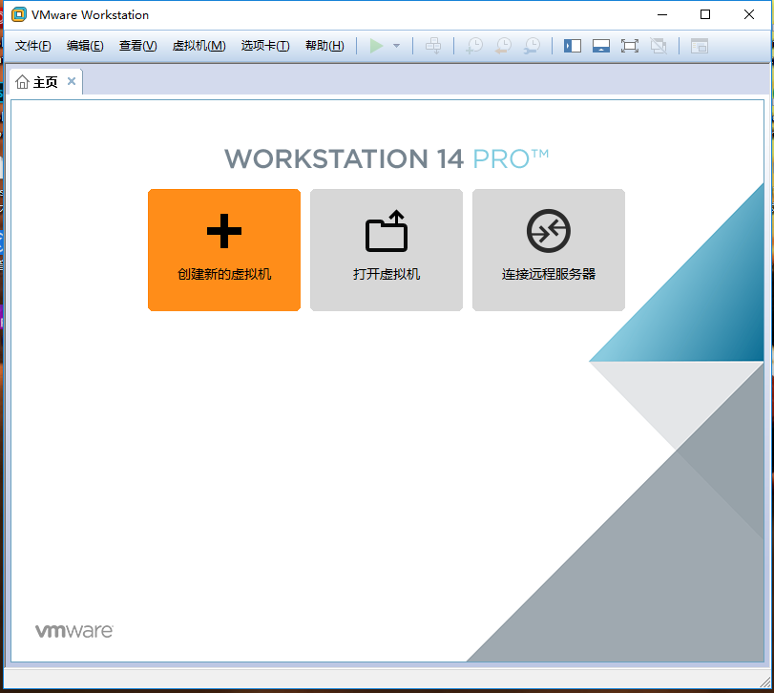Click the open-folder icon on tile
The width and height of the screenshot is (774, 693).
(387, 231)
